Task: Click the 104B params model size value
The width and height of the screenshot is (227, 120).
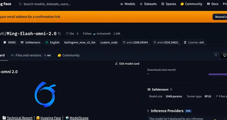Action: pyautogui.click(x=174, y=96)
